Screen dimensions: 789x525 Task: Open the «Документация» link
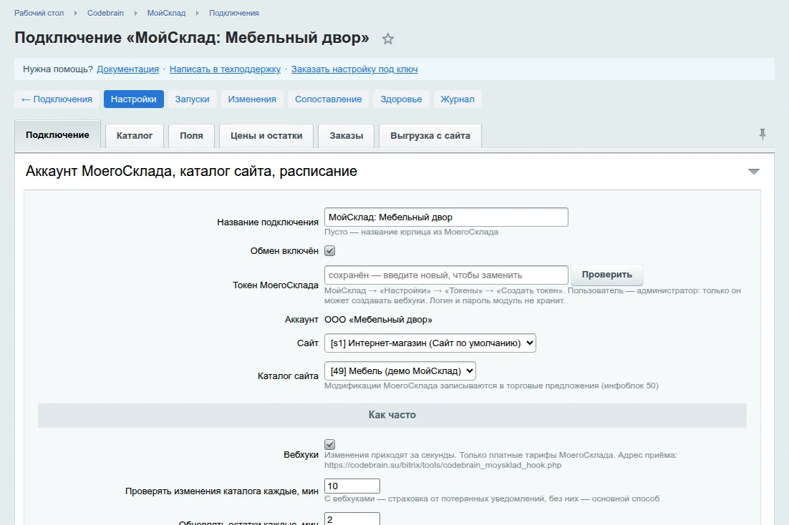128,69
